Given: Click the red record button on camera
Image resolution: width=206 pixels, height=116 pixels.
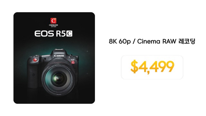Looking at the screenshot, I should point(35,60).
